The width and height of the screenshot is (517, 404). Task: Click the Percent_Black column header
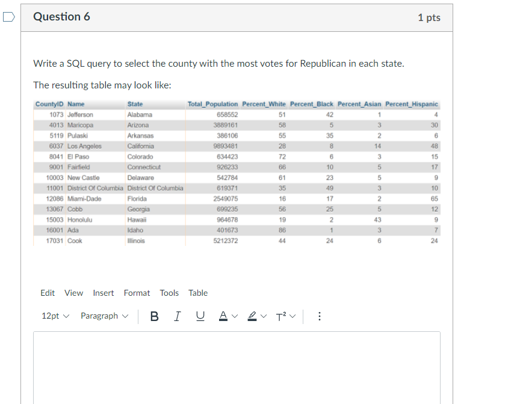tap(312, 104)
